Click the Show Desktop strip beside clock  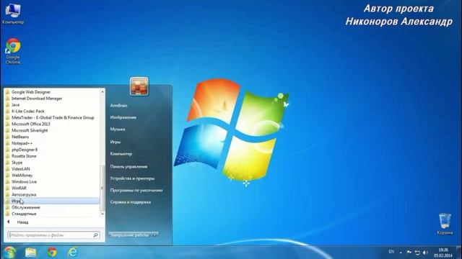(459, 253)
